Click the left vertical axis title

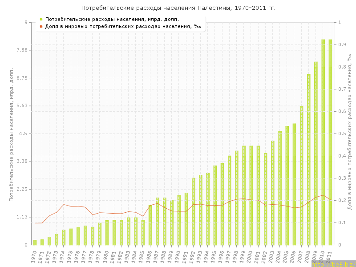pyautogui.click(x=12, y=133)
